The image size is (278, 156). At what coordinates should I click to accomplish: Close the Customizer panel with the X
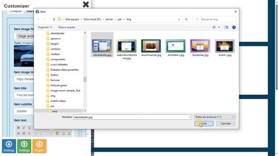coord(86,4)
